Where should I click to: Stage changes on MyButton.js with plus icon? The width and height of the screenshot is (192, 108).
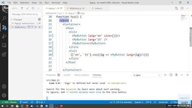point(35,27)
